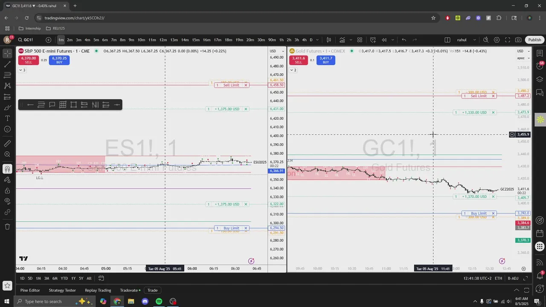The height and width of the screenshot is (307, 546).
Task: Select the Trade tab
Action: point(152,290)
